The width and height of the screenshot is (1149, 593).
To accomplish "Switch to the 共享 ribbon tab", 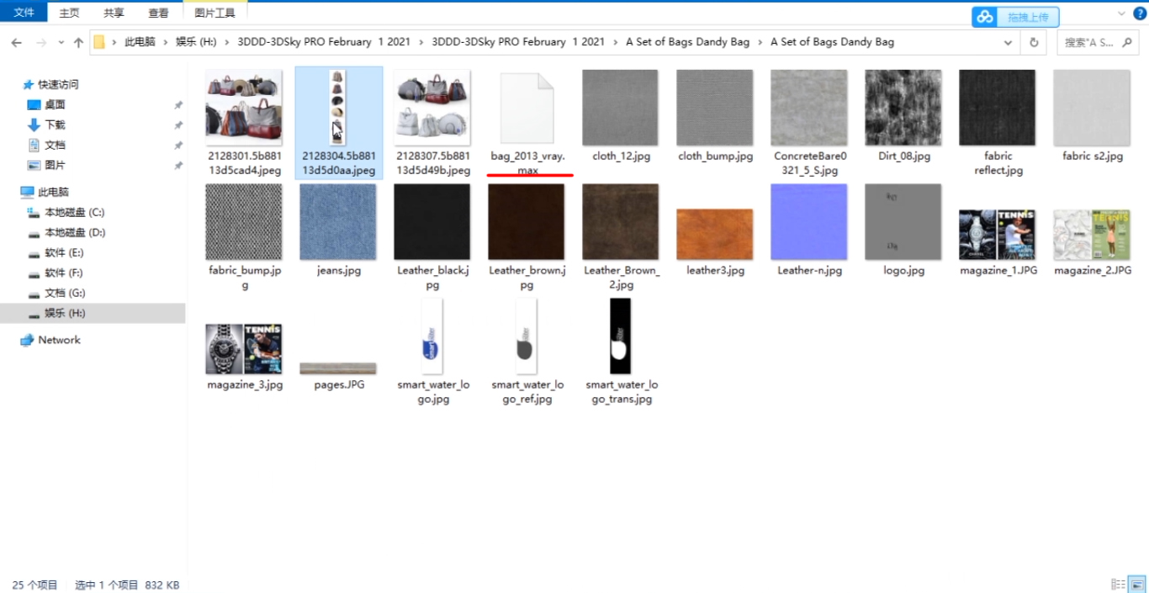I will point(114,13).
